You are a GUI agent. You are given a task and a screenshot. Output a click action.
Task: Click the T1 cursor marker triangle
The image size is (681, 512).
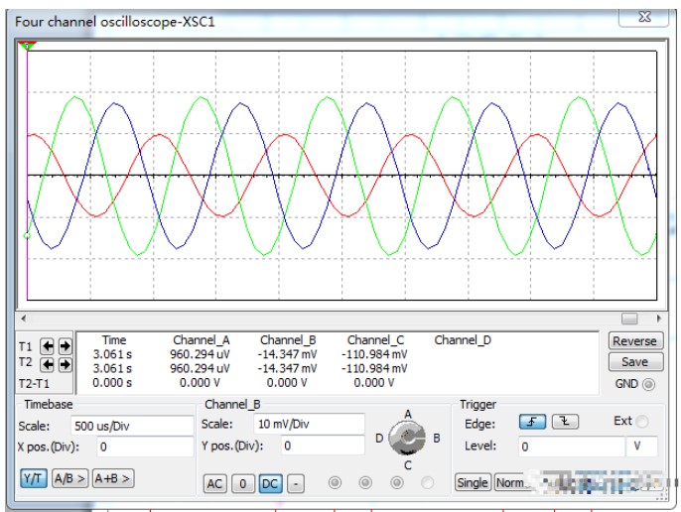point(27,46)
